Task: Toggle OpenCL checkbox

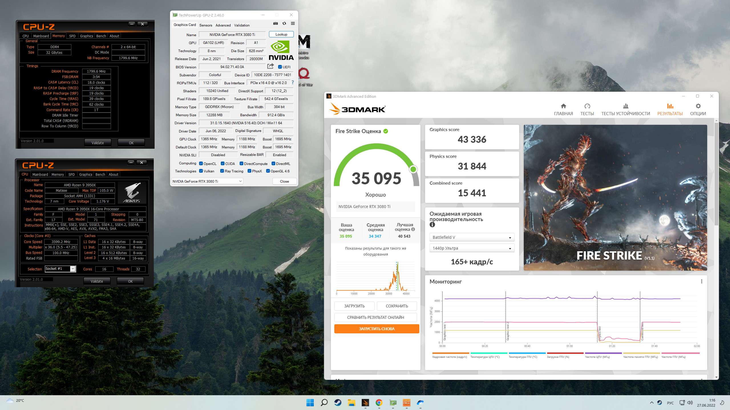Action: click(201, 164)
